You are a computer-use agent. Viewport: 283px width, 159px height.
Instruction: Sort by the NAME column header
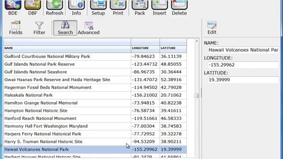[67, 48]
